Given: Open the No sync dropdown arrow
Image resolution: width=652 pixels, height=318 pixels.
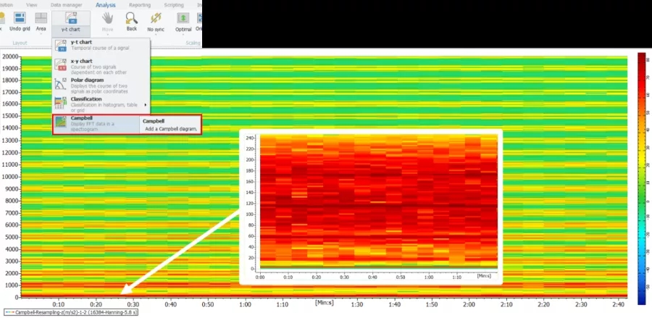Looking at the screenshot, I should pyautogui.click(x=156, y=35).
